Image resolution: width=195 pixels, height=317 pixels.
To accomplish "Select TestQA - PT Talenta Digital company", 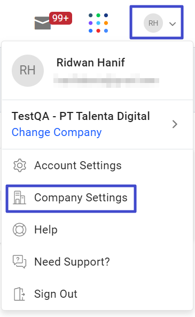I will [81, 116].
